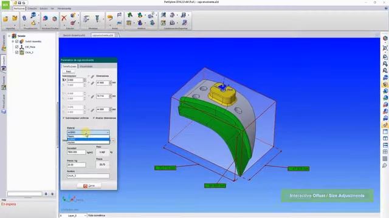Click the Precio/kg input field
Image resolution: width=389 pixels, height=218 pixels.
click(x=76, y=165)
